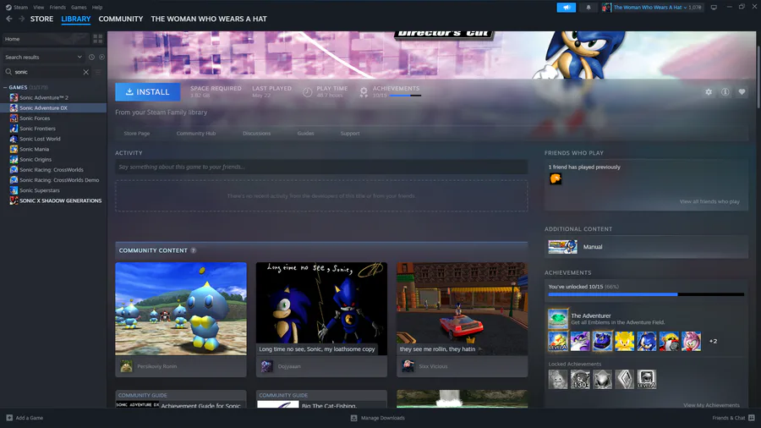Viewport: 761px width, 428px height.
Task: Expand the Search results dropdown
Action: tap(44, 57)
